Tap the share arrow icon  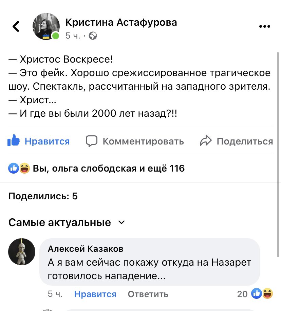pos(206,141)
